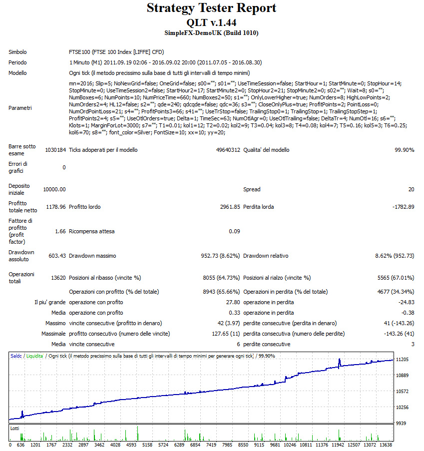Click Posizioni al ribasso label
424x451 pixels.
click(x=105, y=278)
